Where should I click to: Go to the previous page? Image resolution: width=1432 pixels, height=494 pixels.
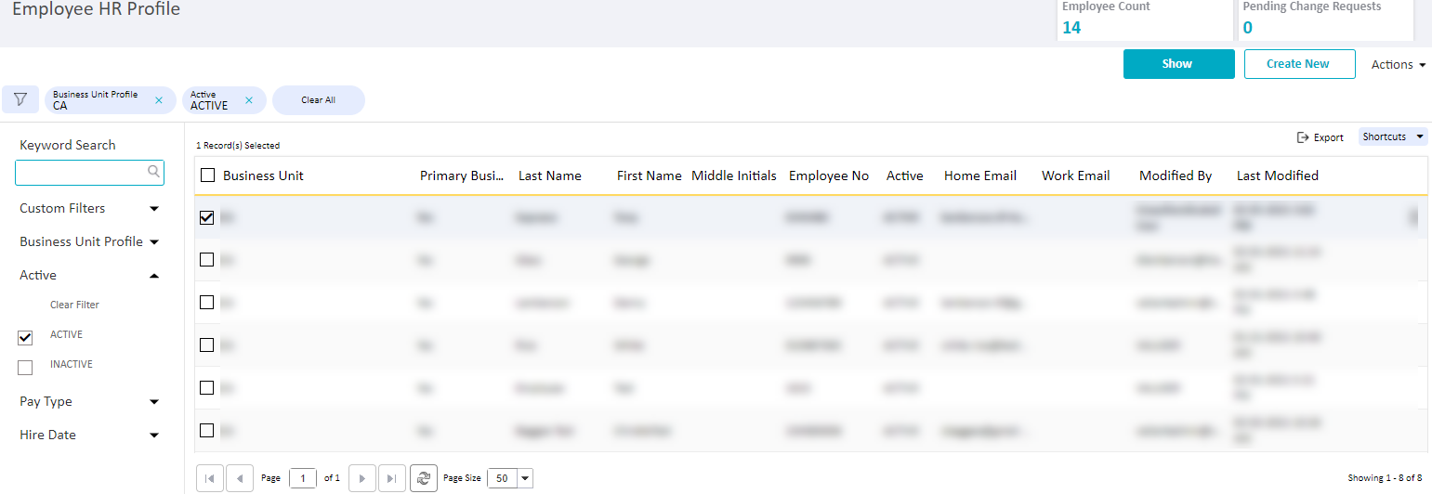click(240, 478)
